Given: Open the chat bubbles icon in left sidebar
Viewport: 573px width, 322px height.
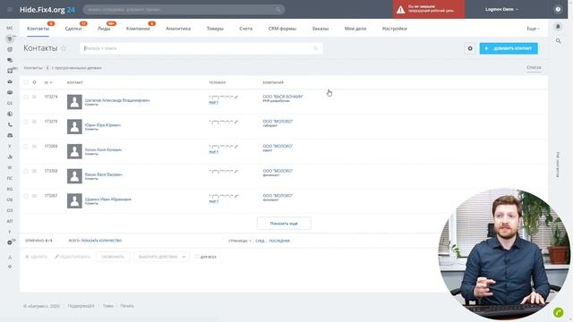Looking at the screenshot, I should (10, 60).
